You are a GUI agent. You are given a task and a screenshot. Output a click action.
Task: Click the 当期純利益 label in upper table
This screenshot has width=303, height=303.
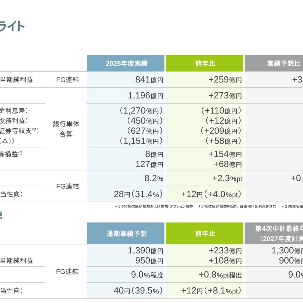click(17, 80)
